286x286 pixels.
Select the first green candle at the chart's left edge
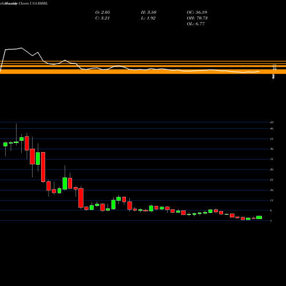5,144
